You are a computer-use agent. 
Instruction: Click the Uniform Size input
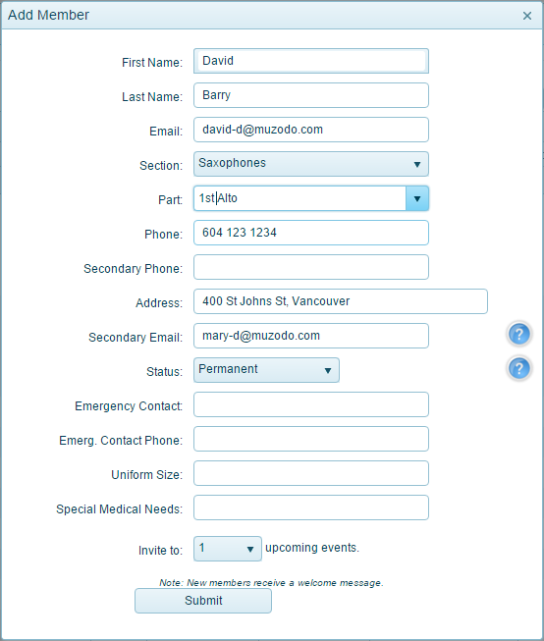click(x=311, y=473)
